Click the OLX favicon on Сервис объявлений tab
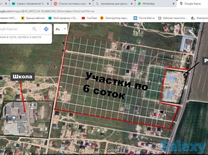 point(13,4)
